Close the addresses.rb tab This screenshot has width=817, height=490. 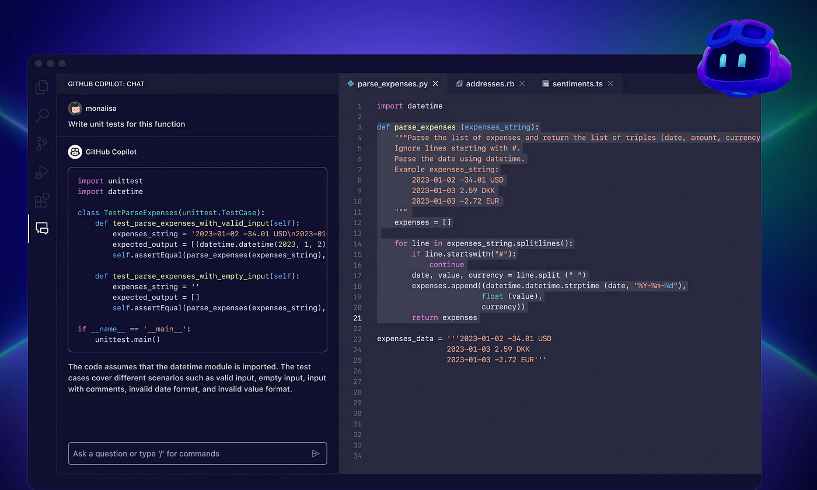(x=522, y=84)
